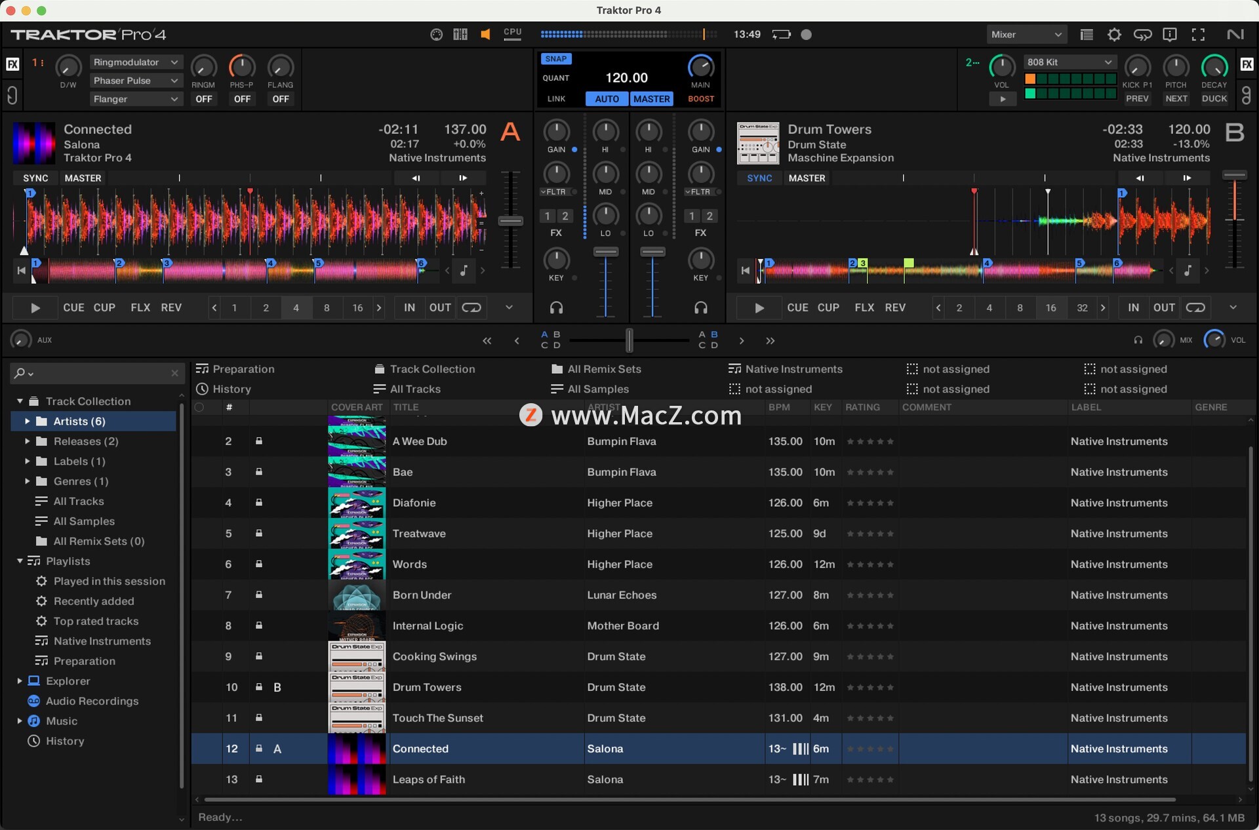This screenshot has height=830, width=1259.
Task: Set loop IN point on Deck A
Action: 410,307
